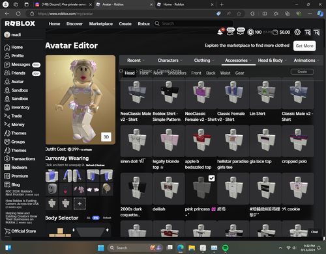
Task: Click the Premium sidebar icon
Action: [7, 176]
